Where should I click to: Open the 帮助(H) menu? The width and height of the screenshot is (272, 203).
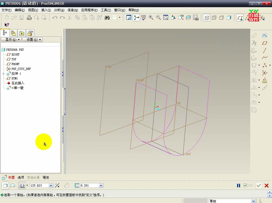click(134, 10)
